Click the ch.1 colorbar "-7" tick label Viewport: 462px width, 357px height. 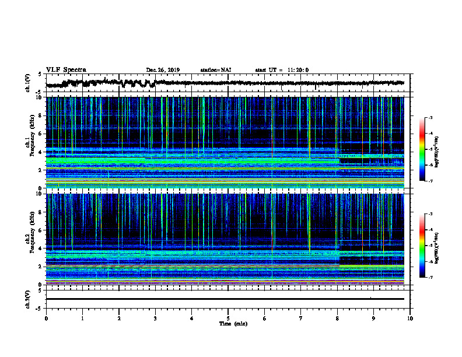click(430, 181)
